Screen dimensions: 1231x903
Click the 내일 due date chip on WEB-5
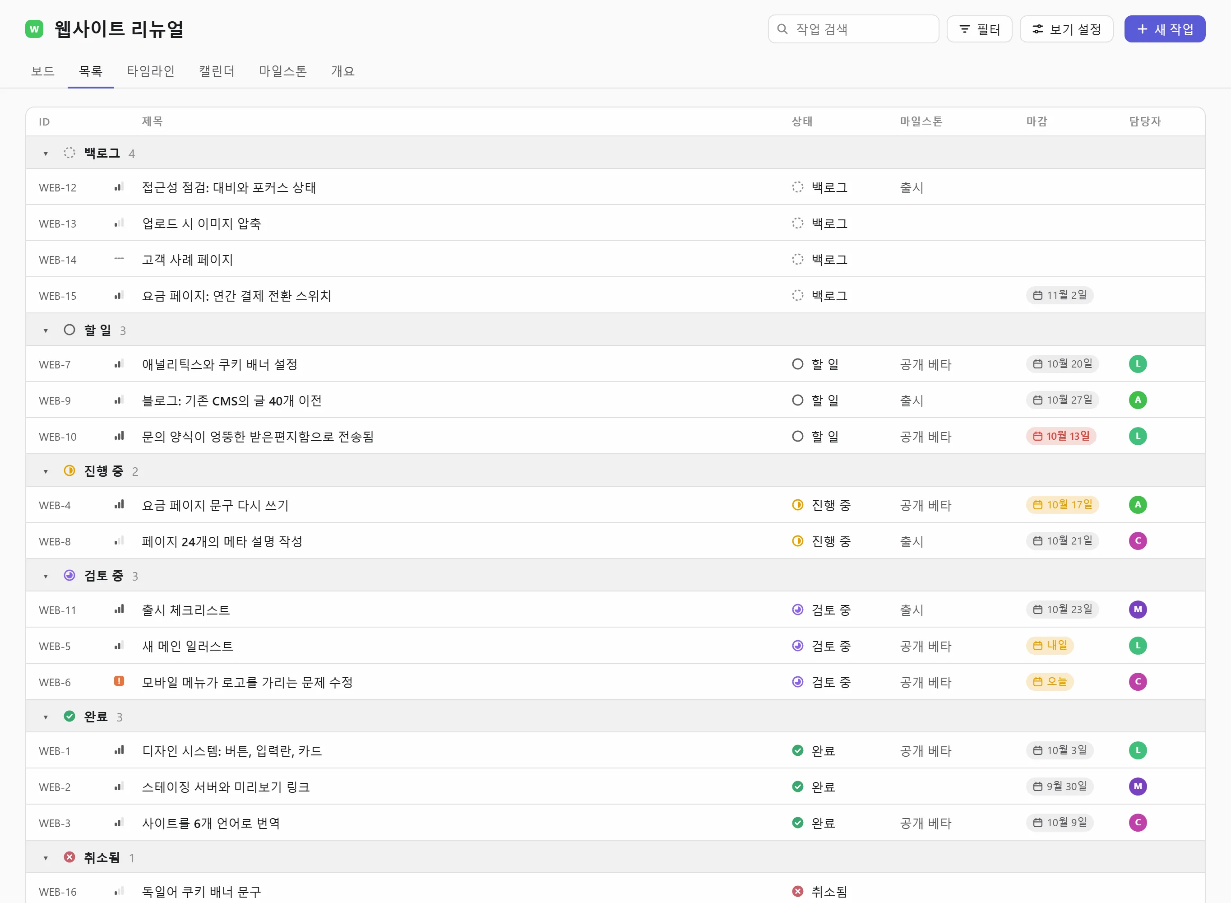coord(1050,646)
